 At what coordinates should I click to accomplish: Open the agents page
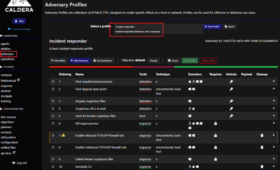coord(5,44)
